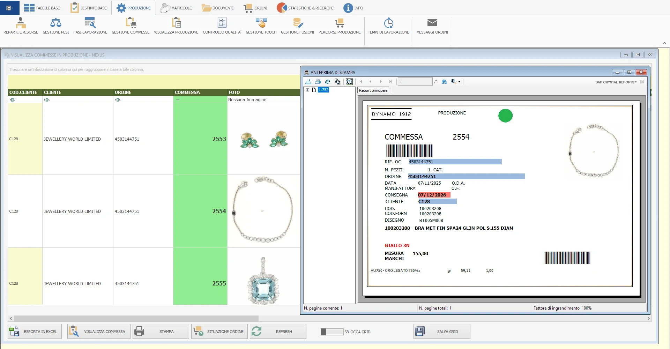Click the Salva Grid button

(442, 332)
